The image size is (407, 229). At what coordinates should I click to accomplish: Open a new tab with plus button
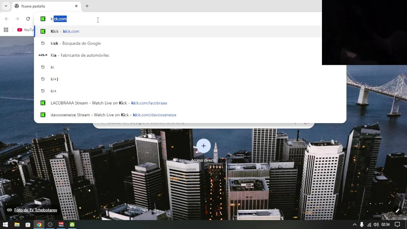tap(87, 6)
